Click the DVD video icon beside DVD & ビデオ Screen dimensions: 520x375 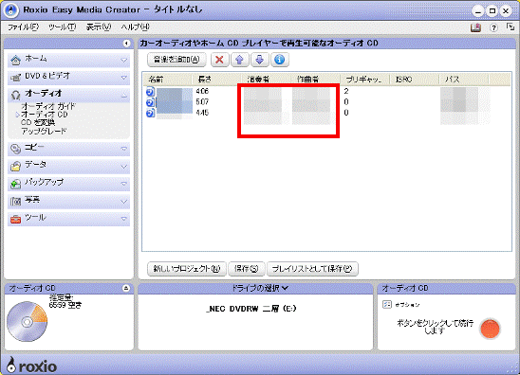[x=15, y=78]
